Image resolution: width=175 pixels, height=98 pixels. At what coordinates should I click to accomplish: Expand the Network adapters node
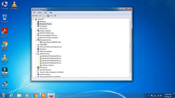(36, 51)
